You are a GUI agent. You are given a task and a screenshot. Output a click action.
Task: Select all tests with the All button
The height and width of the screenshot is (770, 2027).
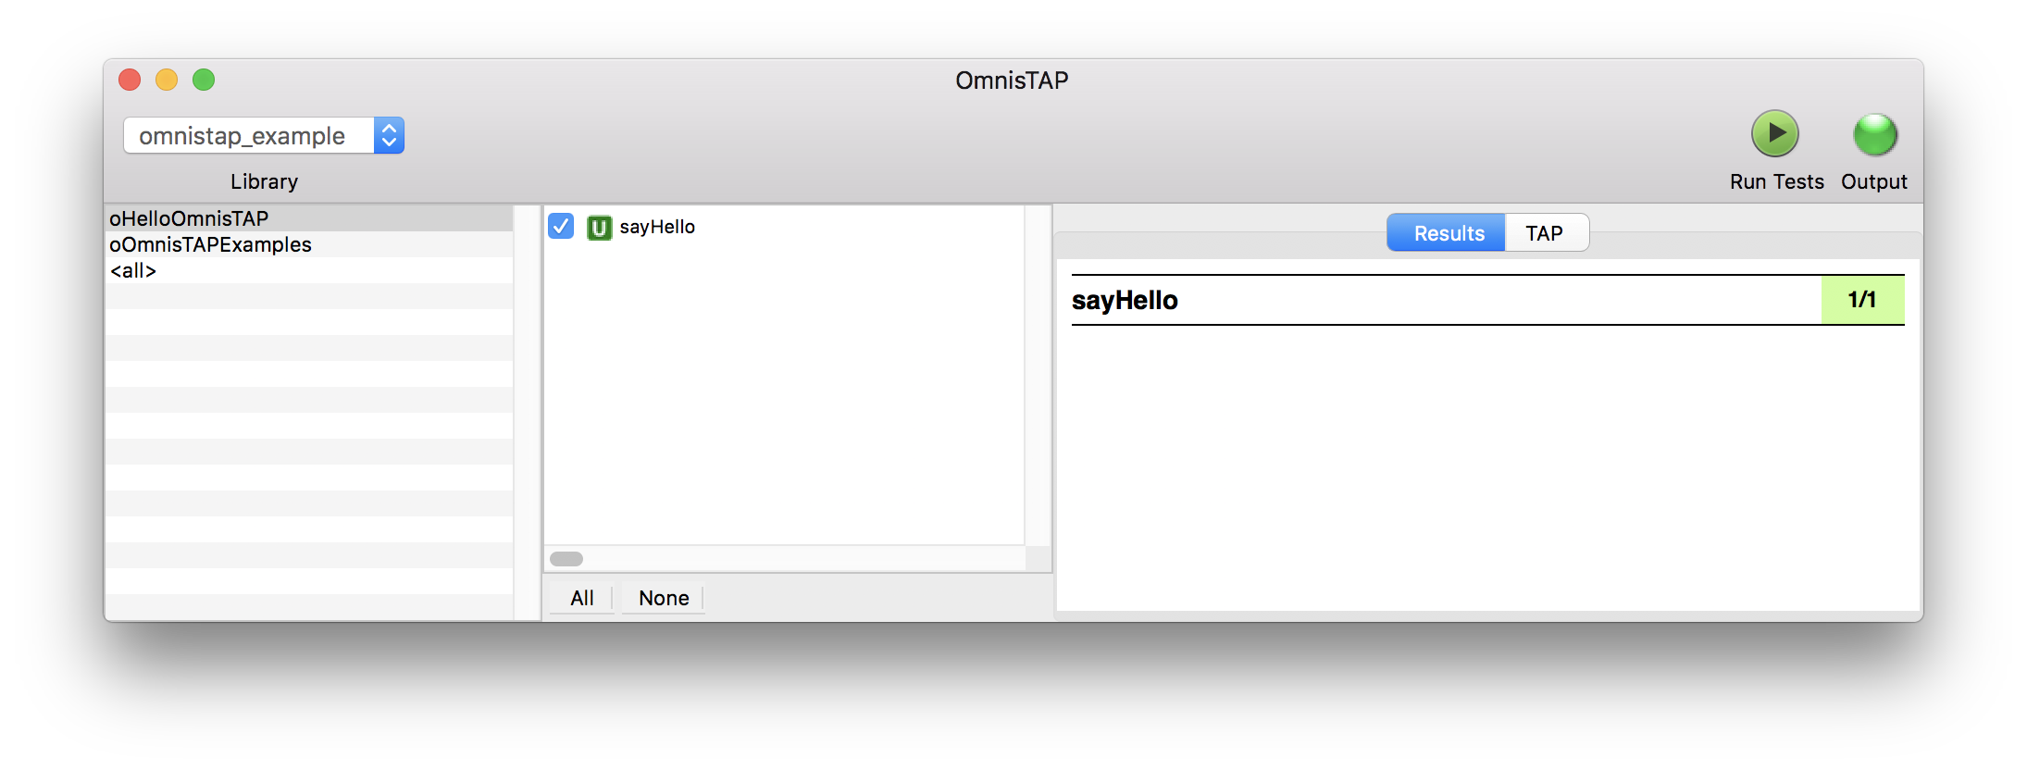pyautogui.click(x=581, y=598)
